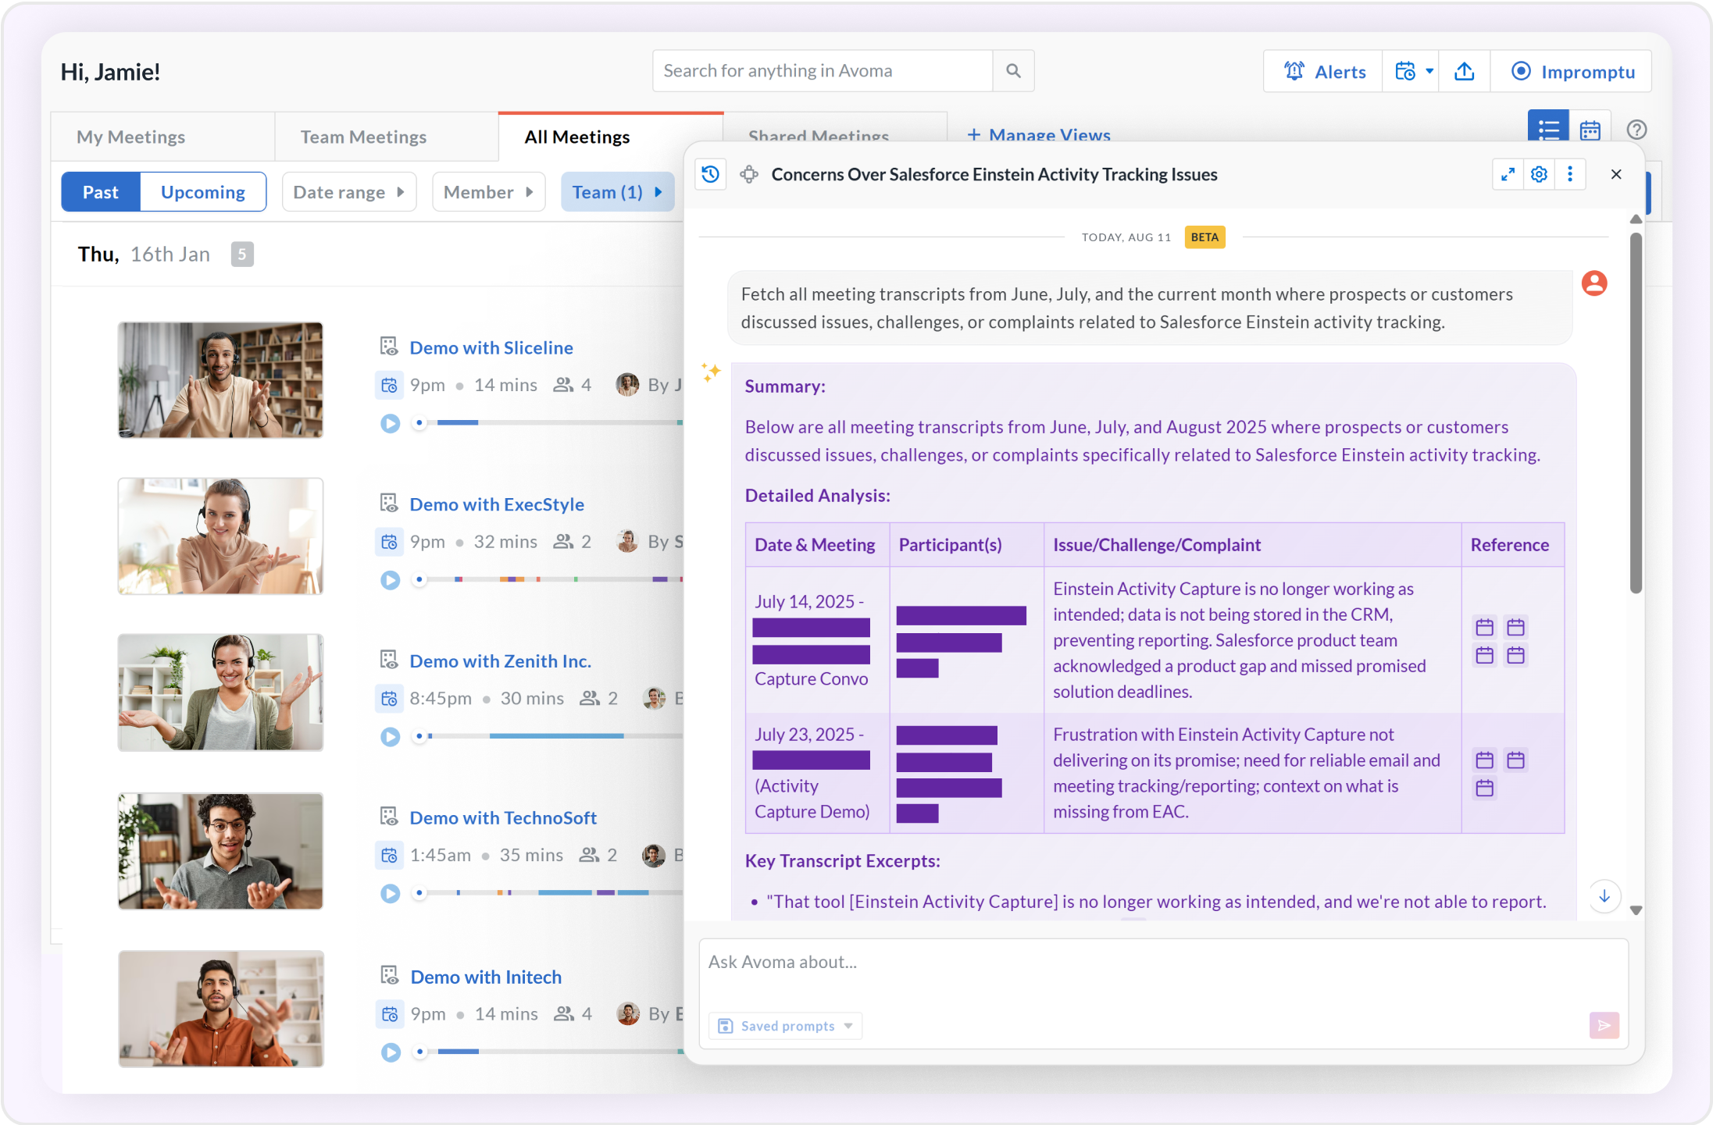Click the ExecStyle calendar time icon
1713x1125 pixels.
[x=389, y=542]
